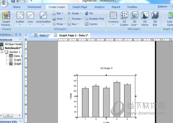This screenshot has height=123, width=173.
Task: Select All Open Notebooks in tree
Action: 11,44
